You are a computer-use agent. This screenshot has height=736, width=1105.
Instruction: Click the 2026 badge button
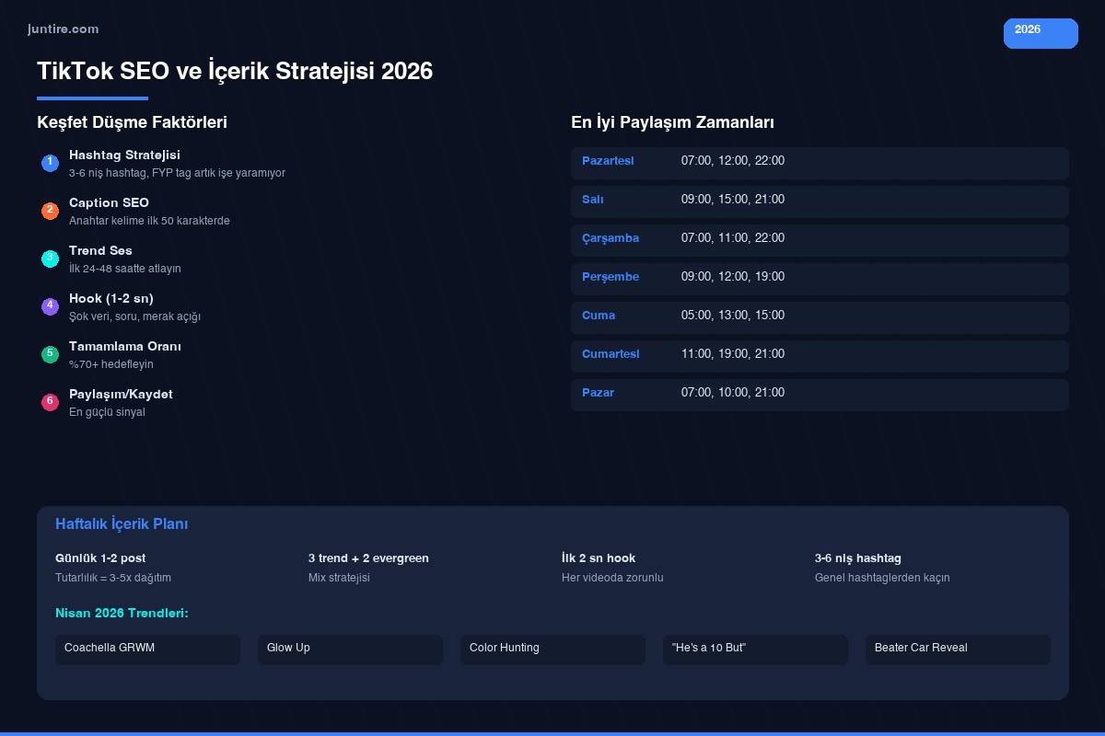pyautogui.click(x=1041, y=33)
